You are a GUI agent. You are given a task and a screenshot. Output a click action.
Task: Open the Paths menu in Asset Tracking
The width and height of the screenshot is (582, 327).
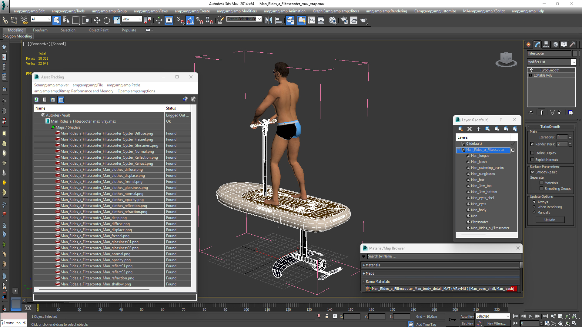click(124, 85)
